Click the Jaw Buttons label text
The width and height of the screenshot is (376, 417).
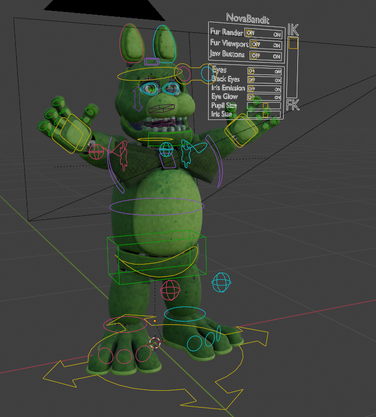coord(227,54)
